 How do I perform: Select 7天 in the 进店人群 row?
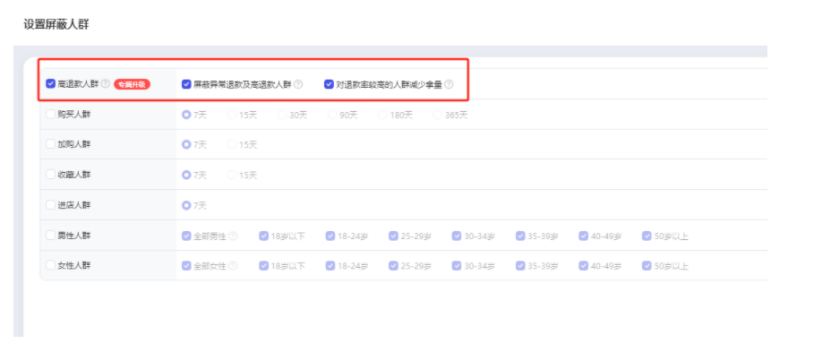coord(186,206)
